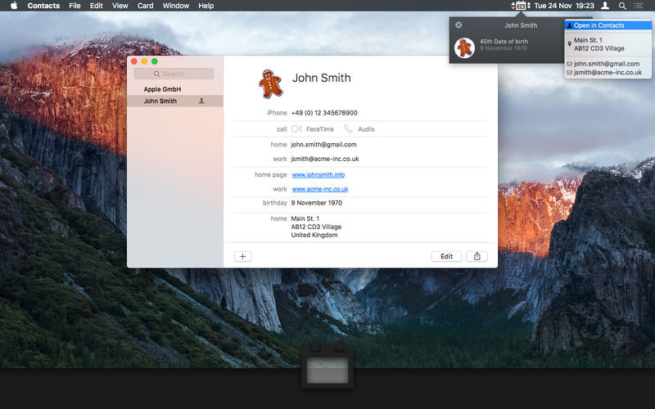655x409 pixels.
Task: Click John Smith gingerbread avatar in popup
Action: (464, 47)
